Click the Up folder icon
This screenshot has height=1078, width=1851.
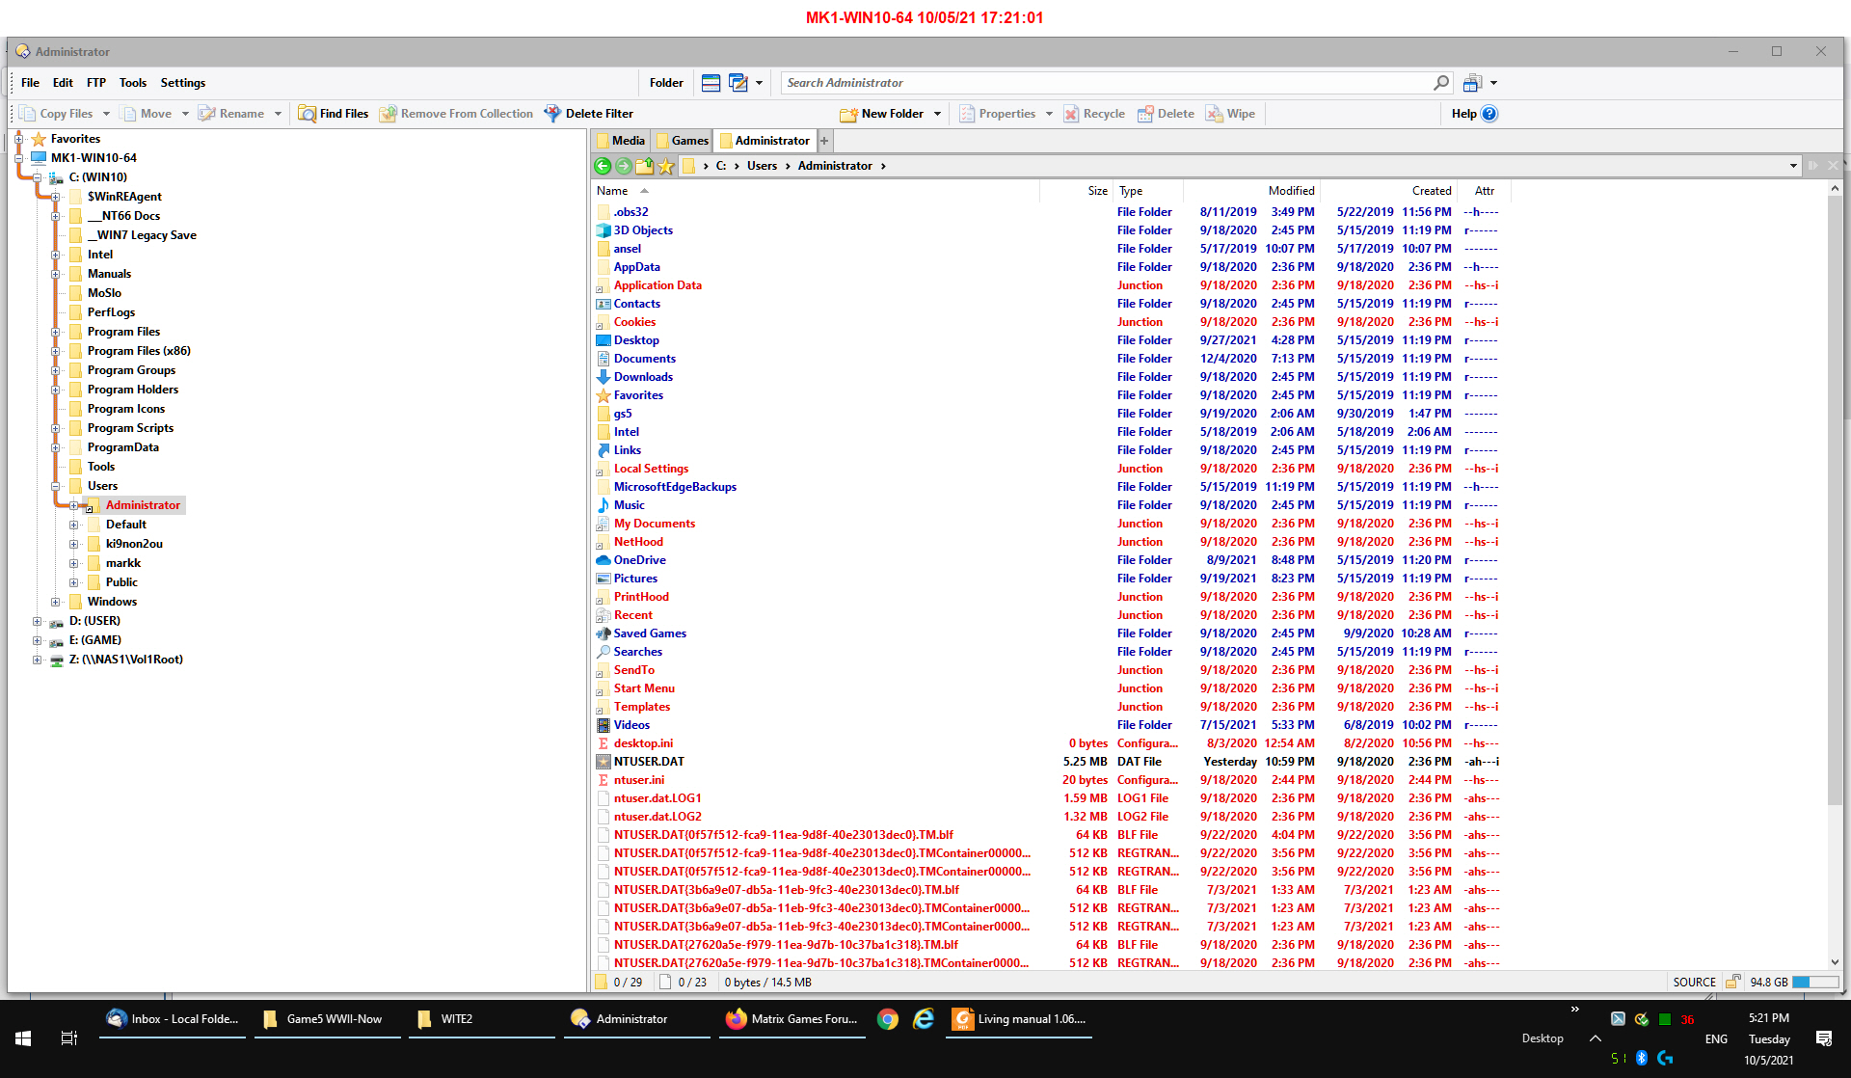tap(645, 166)
